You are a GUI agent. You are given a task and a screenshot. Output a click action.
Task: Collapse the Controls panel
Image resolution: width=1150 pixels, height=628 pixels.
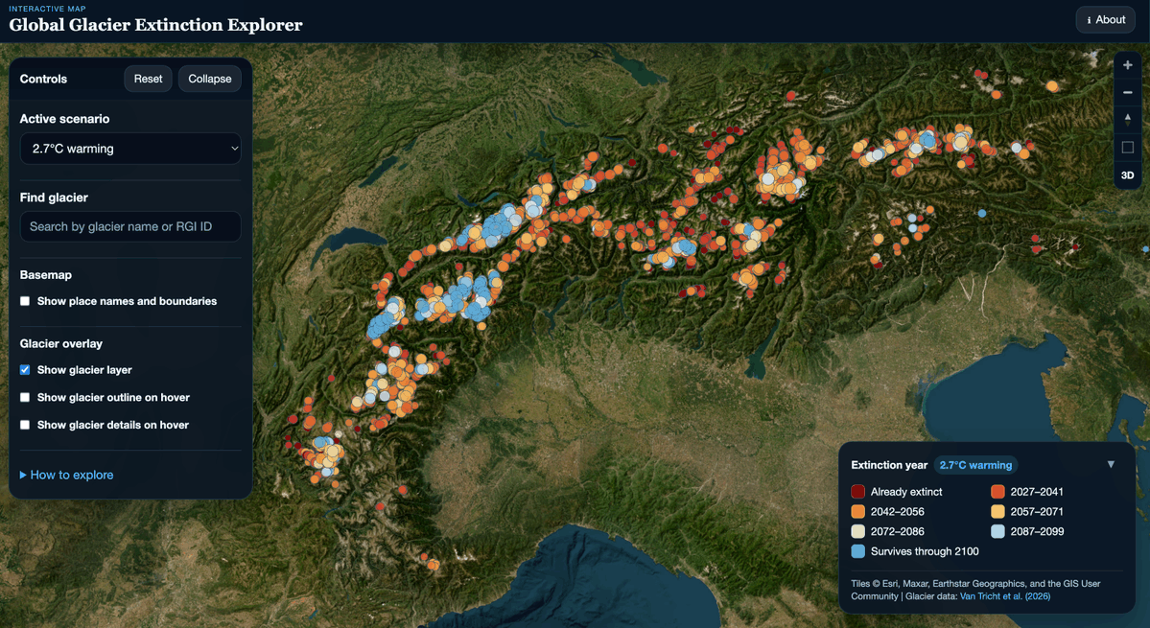coord(210,79)
